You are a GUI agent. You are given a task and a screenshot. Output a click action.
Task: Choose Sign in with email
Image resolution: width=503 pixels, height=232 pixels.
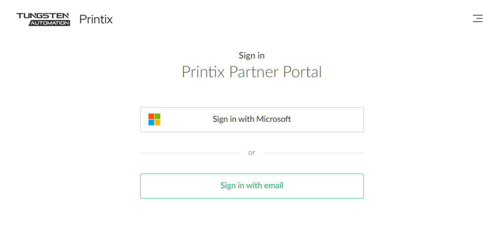[252, 186]
